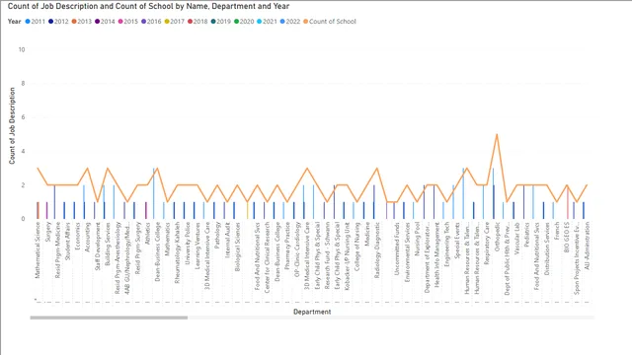Select the AU-Administration axis label
Image resolution: width=632 pixels, height=355 pixels.
click(587, 246)
